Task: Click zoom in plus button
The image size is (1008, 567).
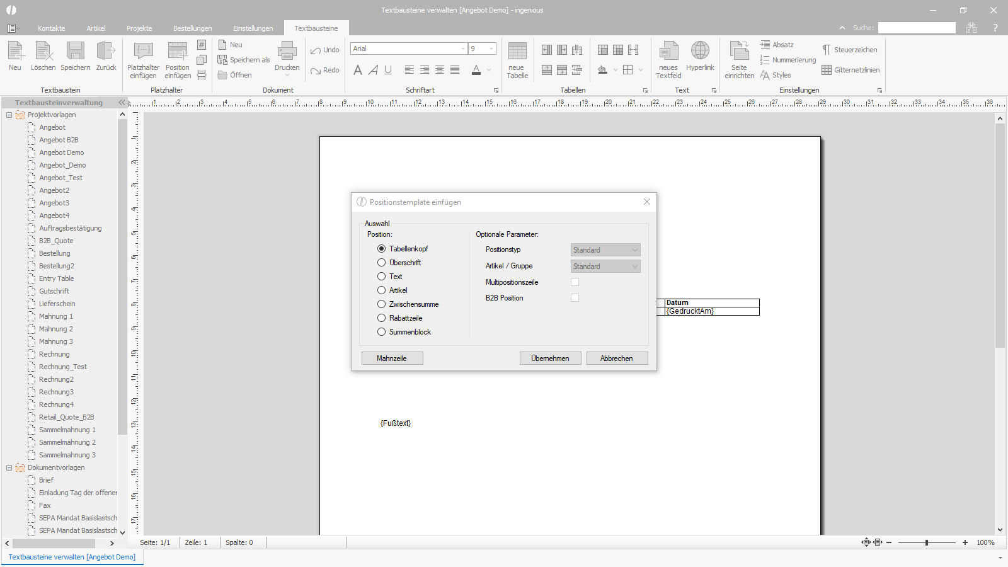Action: pos(965,542)
